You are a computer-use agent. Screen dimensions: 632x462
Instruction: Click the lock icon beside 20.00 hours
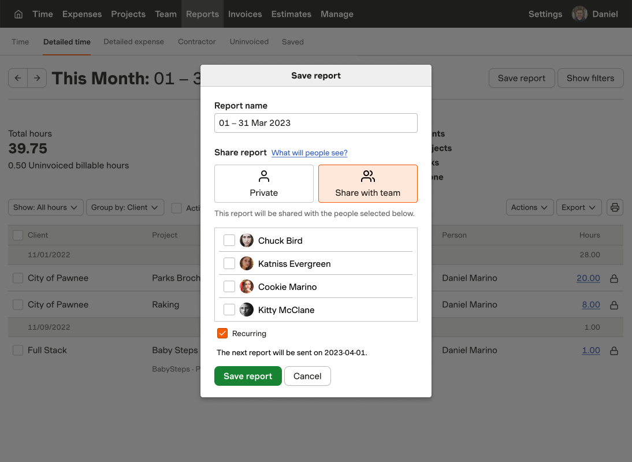click(614, 278)
